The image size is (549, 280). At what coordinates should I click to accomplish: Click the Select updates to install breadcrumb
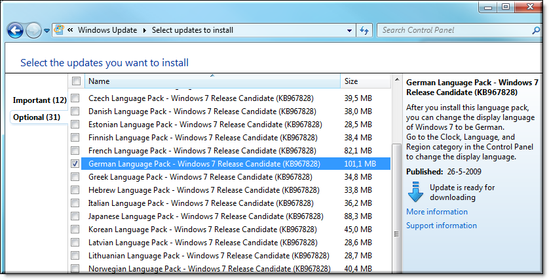(193, 30)
